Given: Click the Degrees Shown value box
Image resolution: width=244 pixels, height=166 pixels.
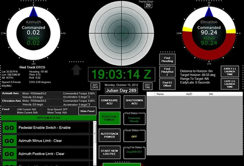Looking at the screenshot, I should [x=148, y=5].
